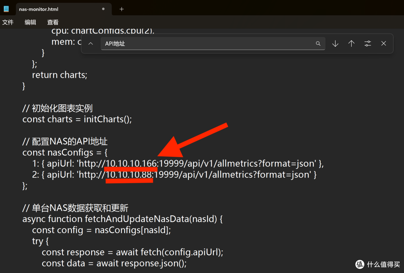The height and width of the screenshot is (273, 404).
Task: Click the 'cpu: chartConfigs.cpu(2),' line
Action: [103, 31]
